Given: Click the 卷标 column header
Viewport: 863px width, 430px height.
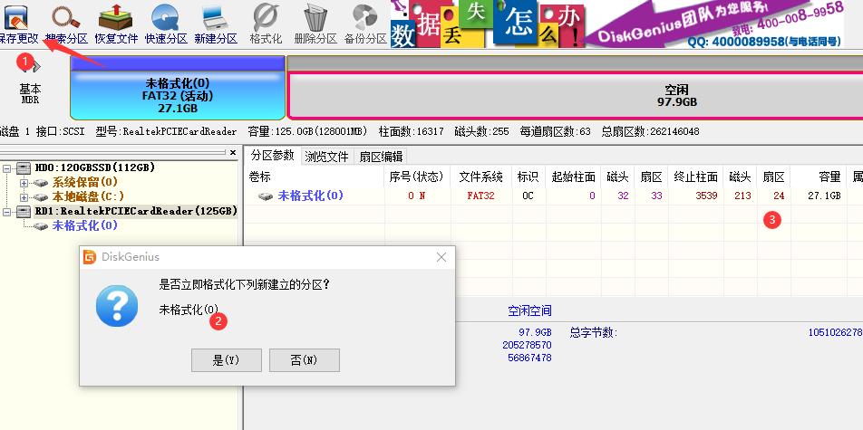Looking at the screenshot, I should 315,177.
